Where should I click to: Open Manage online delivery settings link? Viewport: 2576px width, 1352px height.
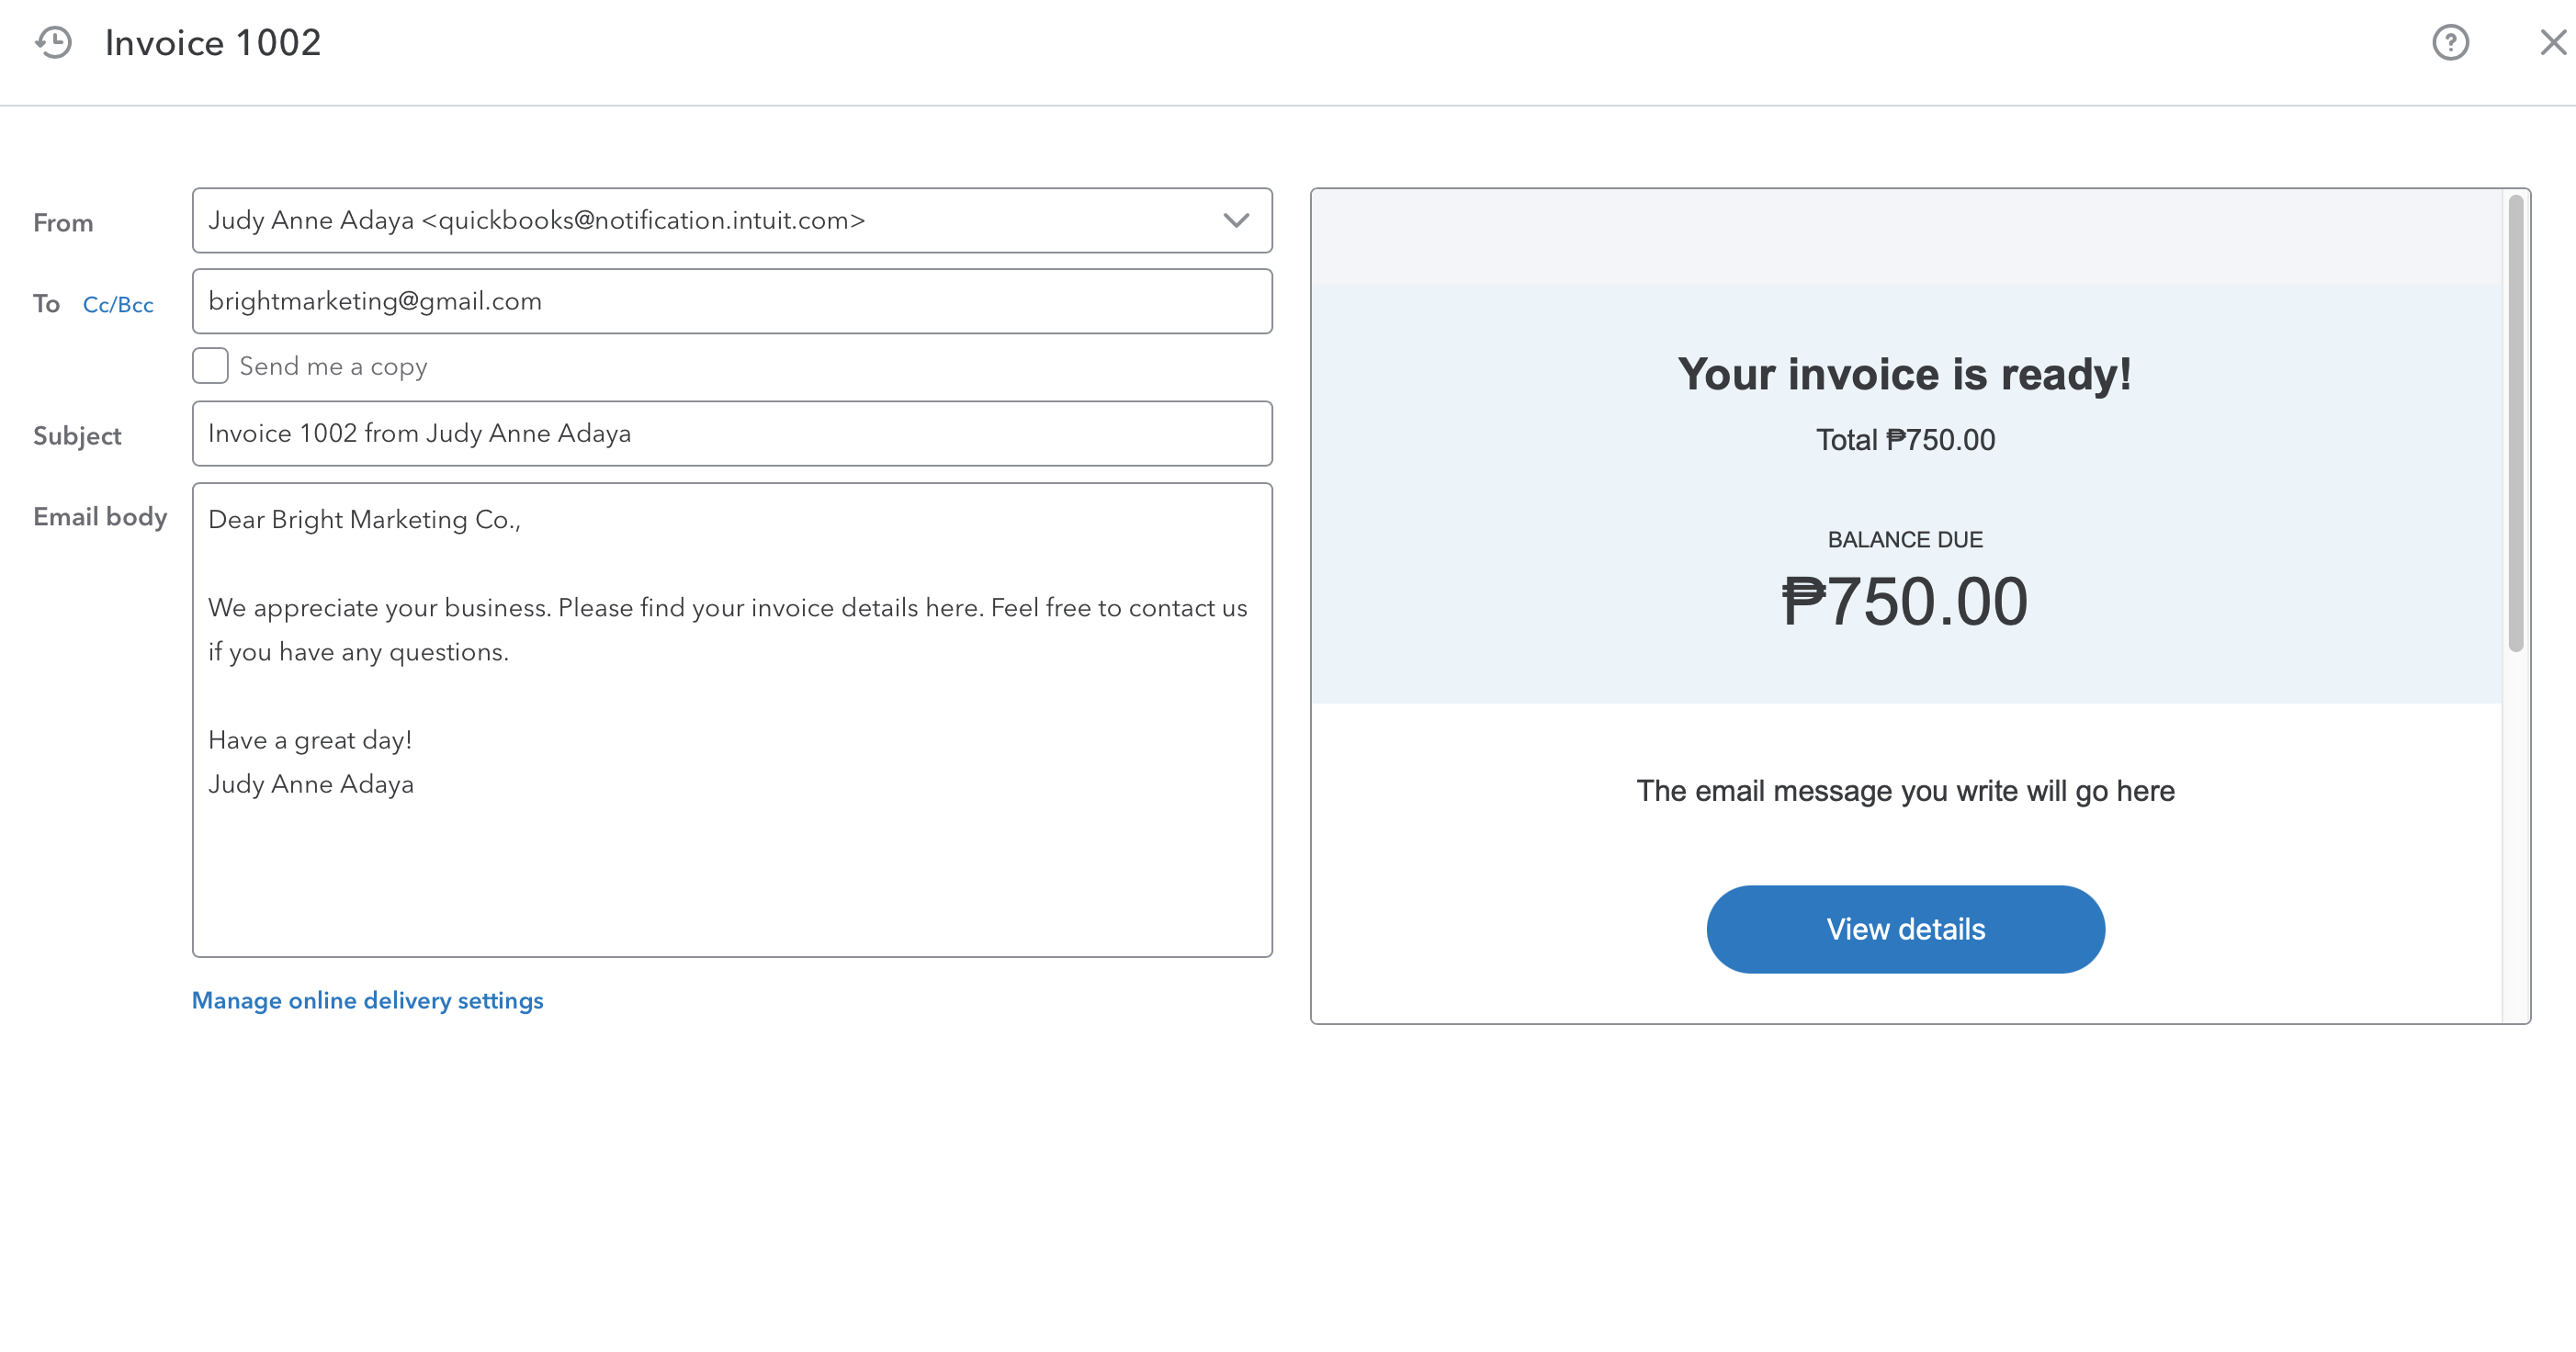pos(367,1000)
